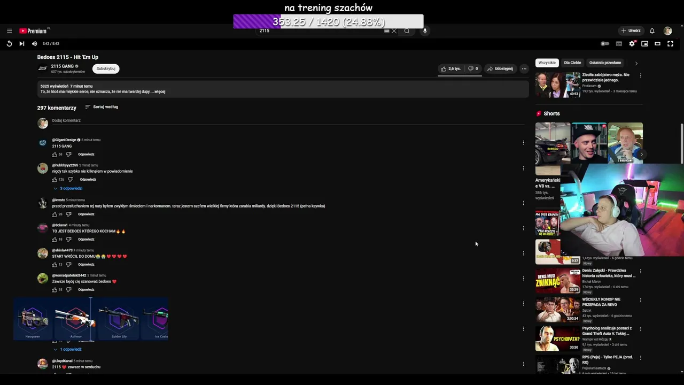Image resolution: width=684 pixels, height=385 pixels.
Task: Mute the video player volume
Action: click(x=34, y=44)
